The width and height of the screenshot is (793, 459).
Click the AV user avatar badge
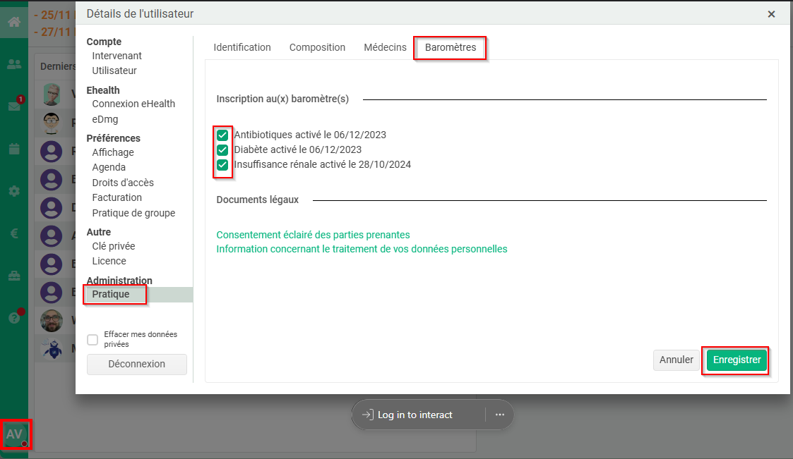click(x=14, y=434)
